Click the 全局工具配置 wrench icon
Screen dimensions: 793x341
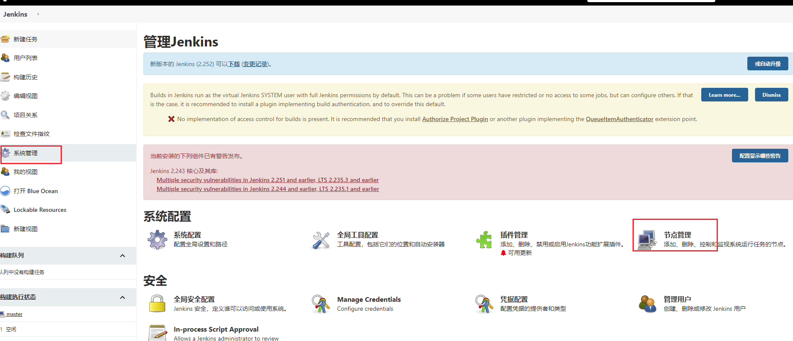pos(321,240)
